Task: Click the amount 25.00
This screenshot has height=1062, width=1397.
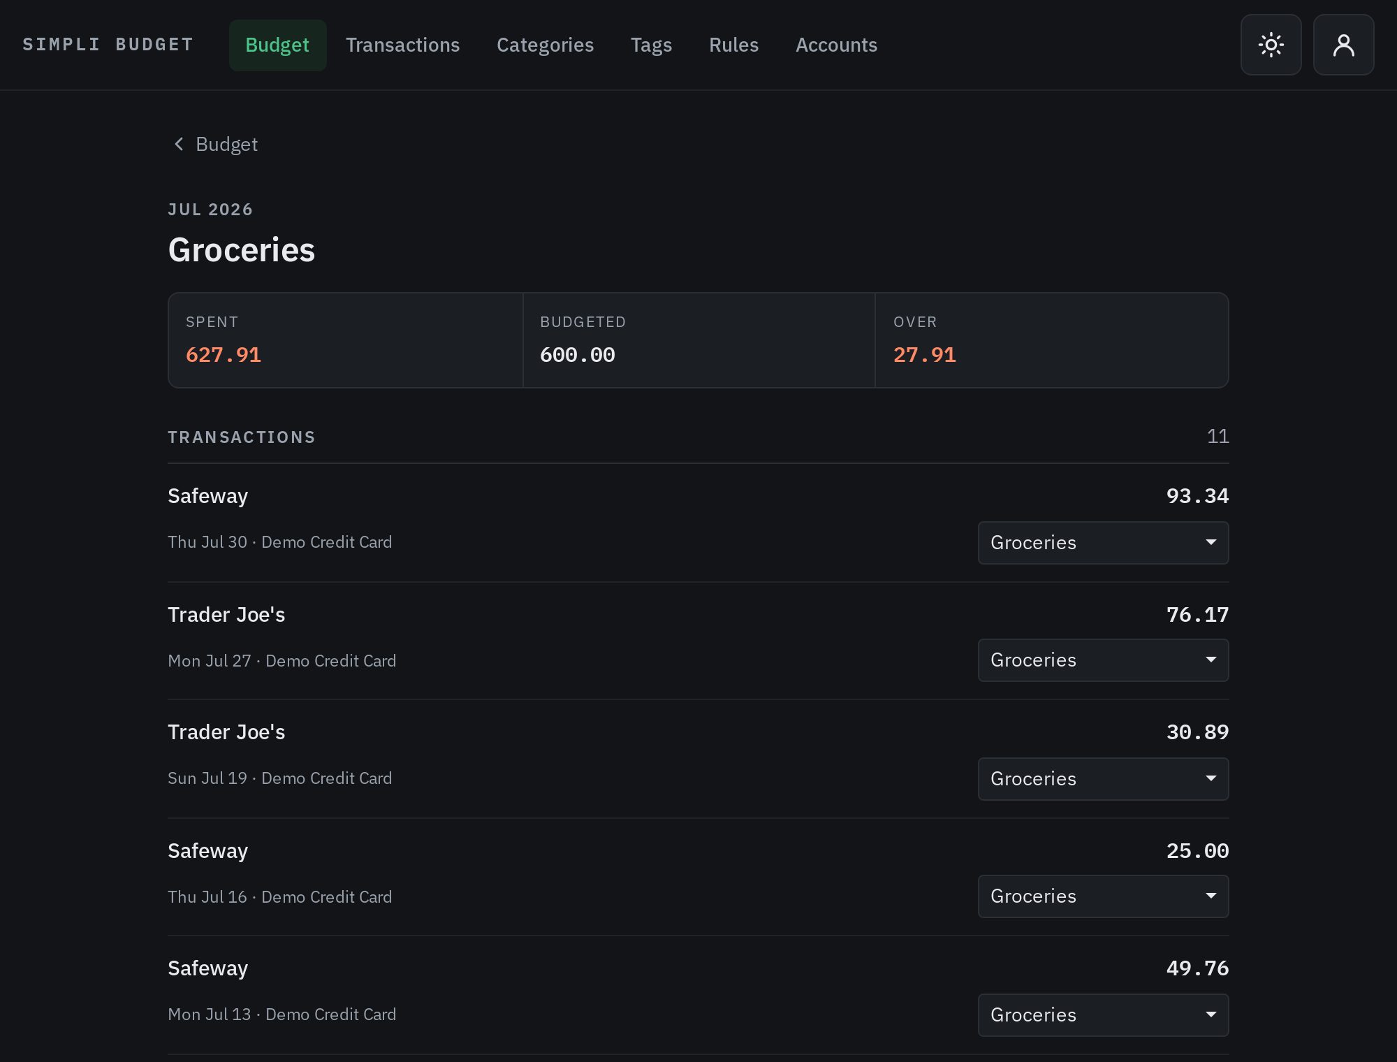Action: [1197, 851]
